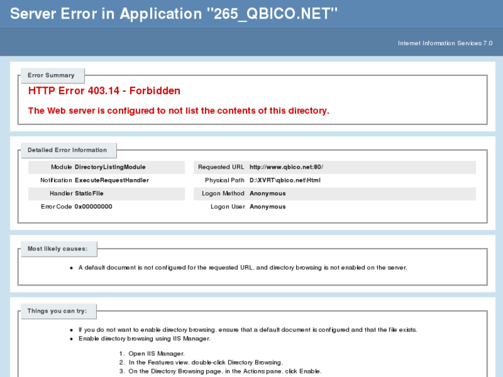The height and width of the screenshot is (377, 503).
Task: Click the 'Enable directory browsing using IIS Manager' bullet
Action: (x=145, y=338)
